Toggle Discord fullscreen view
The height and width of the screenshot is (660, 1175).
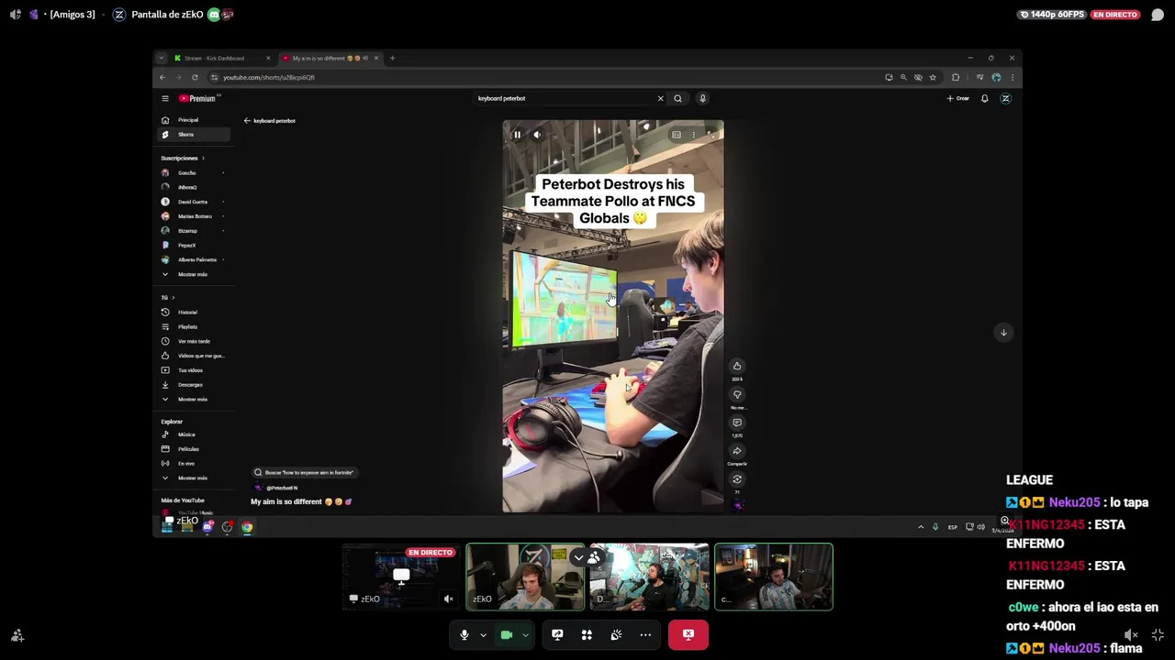(x=1158, y=634)
